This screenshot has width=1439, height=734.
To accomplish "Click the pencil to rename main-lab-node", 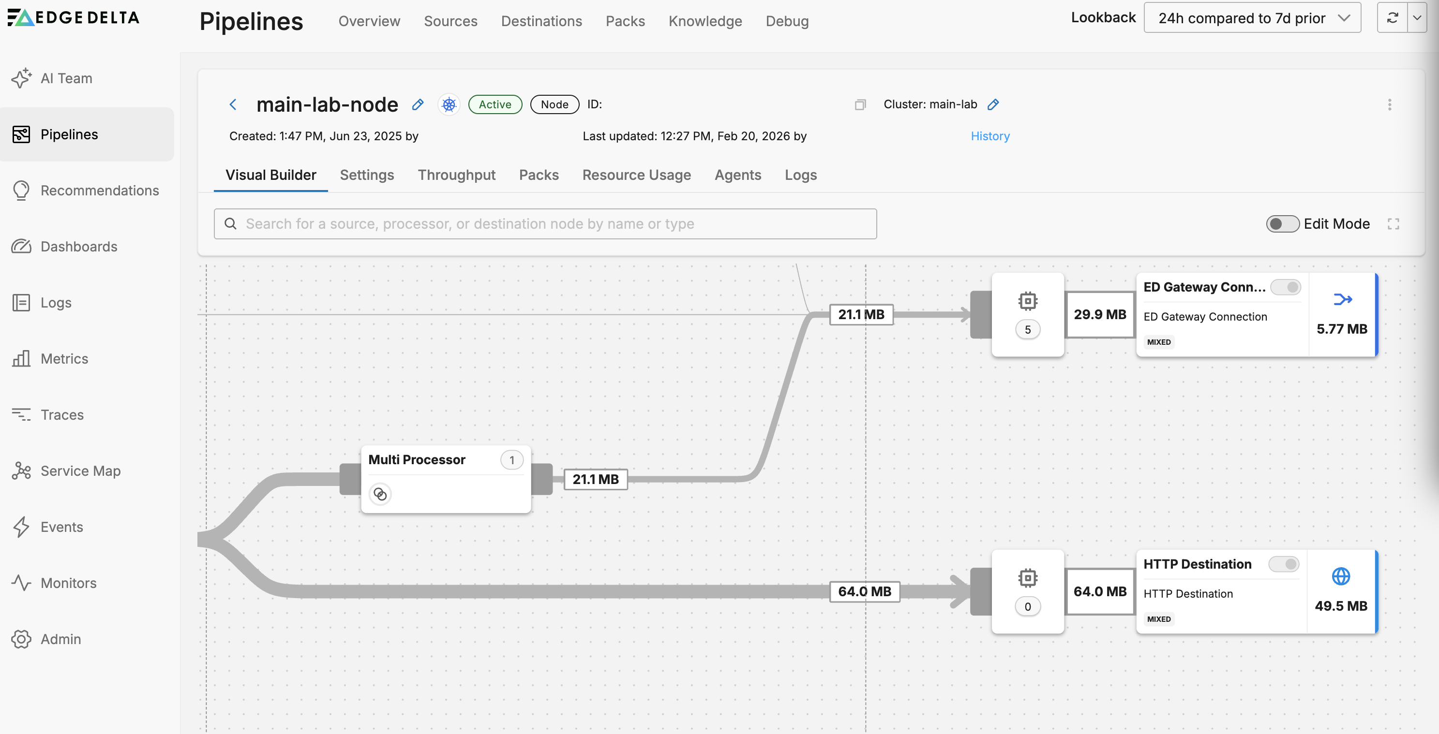I will [417, 104].
